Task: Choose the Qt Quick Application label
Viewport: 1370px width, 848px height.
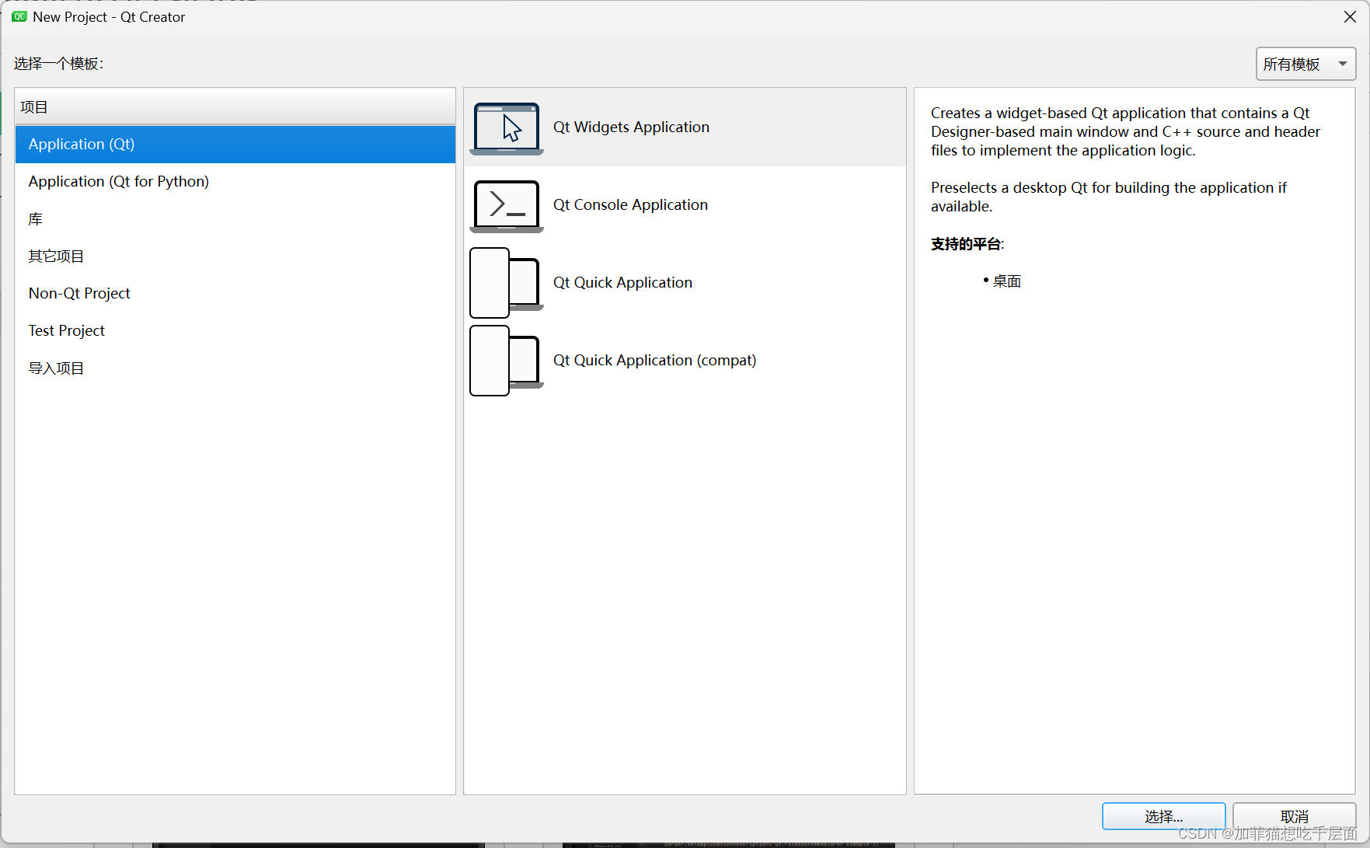Action: [x=622, y=283]
